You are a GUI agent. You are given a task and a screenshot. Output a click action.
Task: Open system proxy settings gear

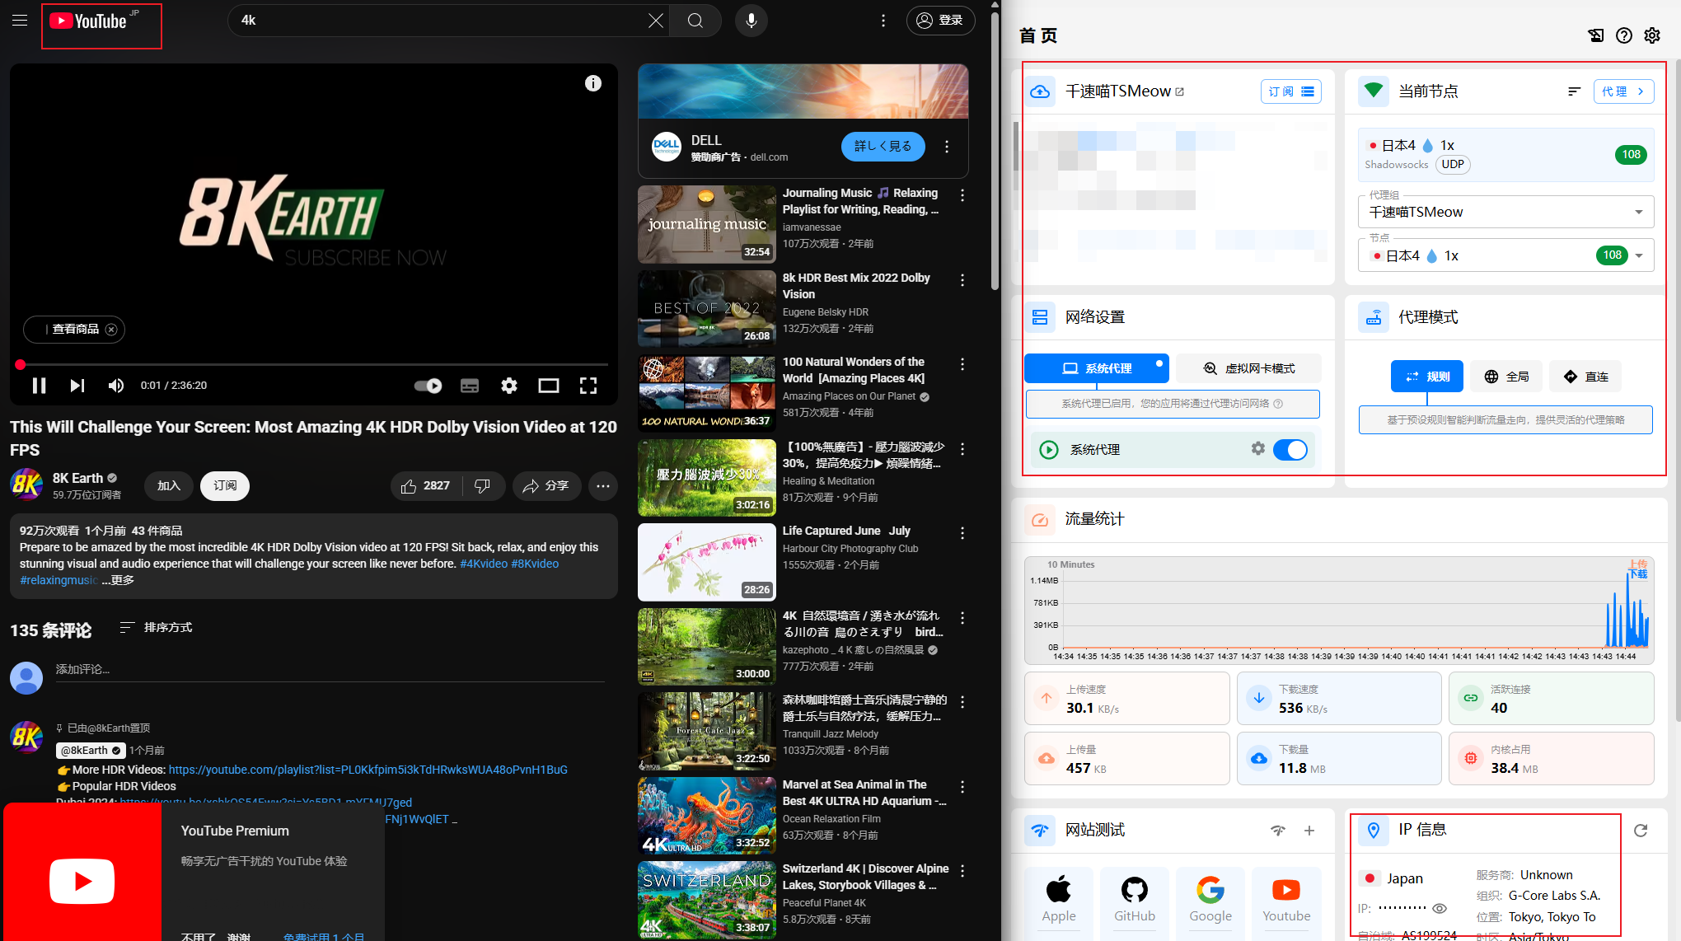(x=1258, y=448)
